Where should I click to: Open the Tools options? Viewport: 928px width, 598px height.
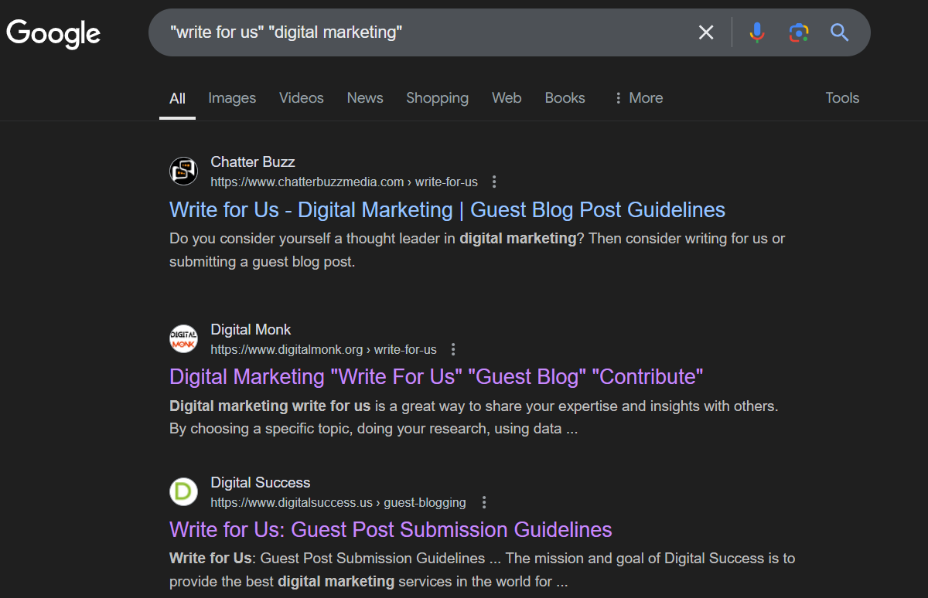tap(842, 98)
